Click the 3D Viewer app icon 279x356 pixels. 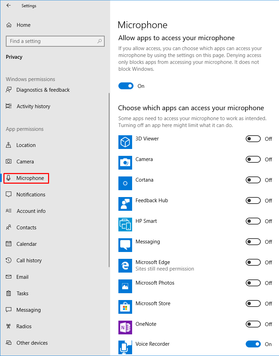coord(125,142)
